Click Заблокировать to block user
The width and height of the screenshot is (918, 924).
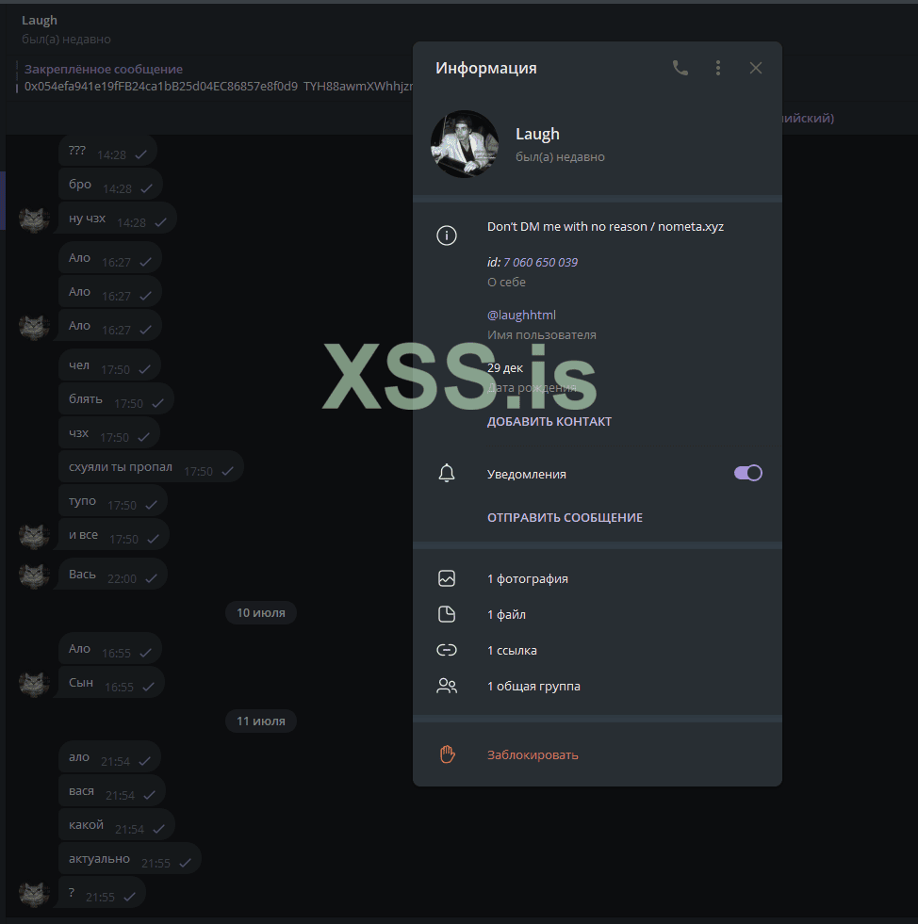pyautogui.click(x=533, y=755)
